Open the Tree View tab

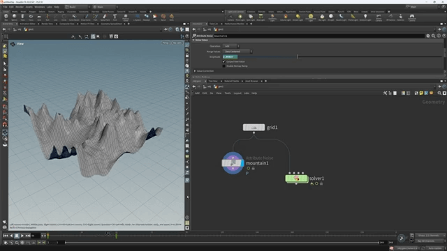pyautogui.click(x=212, y=81)
